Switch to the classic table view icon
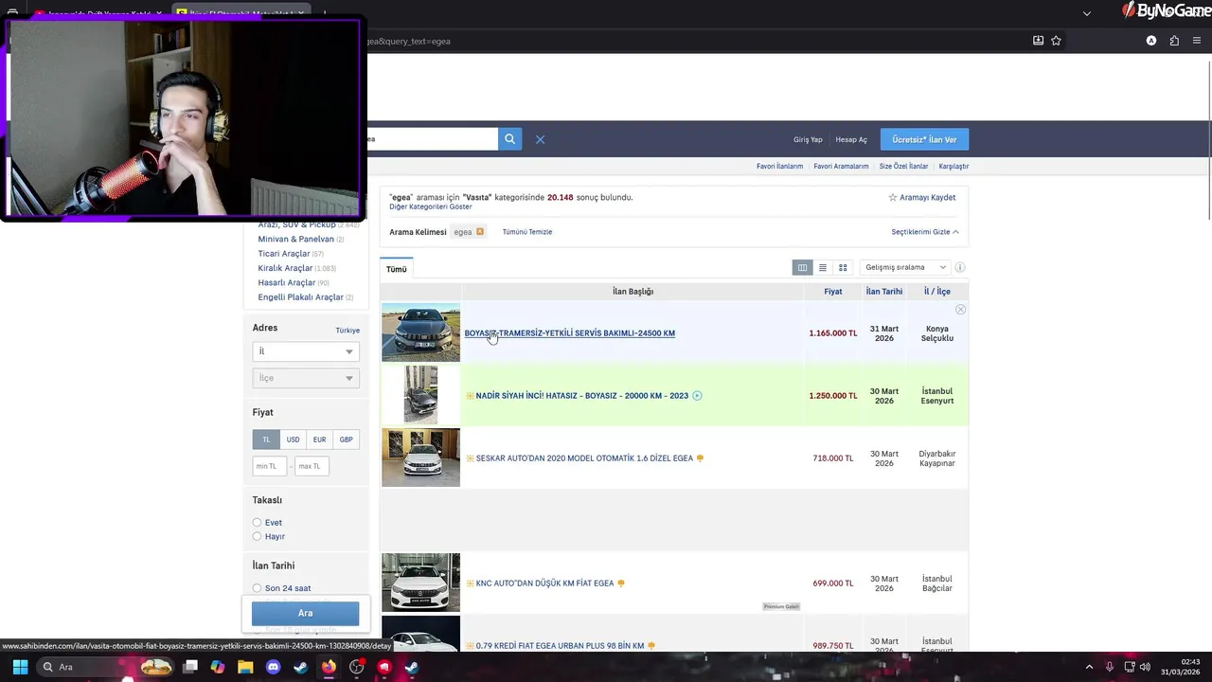Image resolution: width=1212 pixels, height=682 pixels. [802, 267]
